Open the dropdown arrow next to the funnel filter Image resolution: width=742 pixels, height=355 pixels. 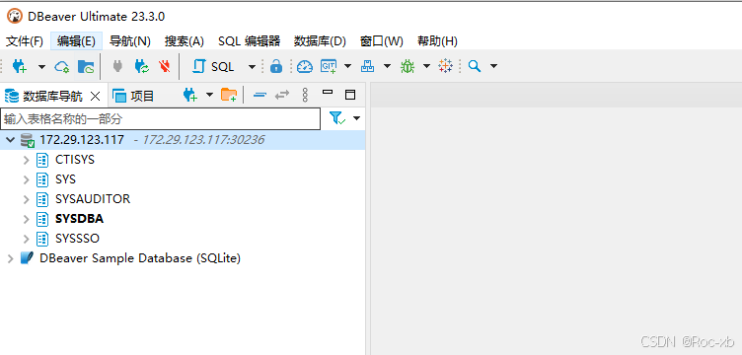click(356, 118)
